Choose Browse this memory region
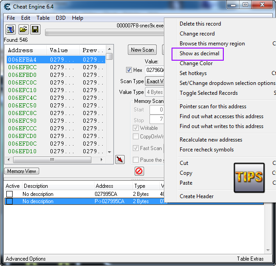Viewport: 276px width, 266px height. 212,44
